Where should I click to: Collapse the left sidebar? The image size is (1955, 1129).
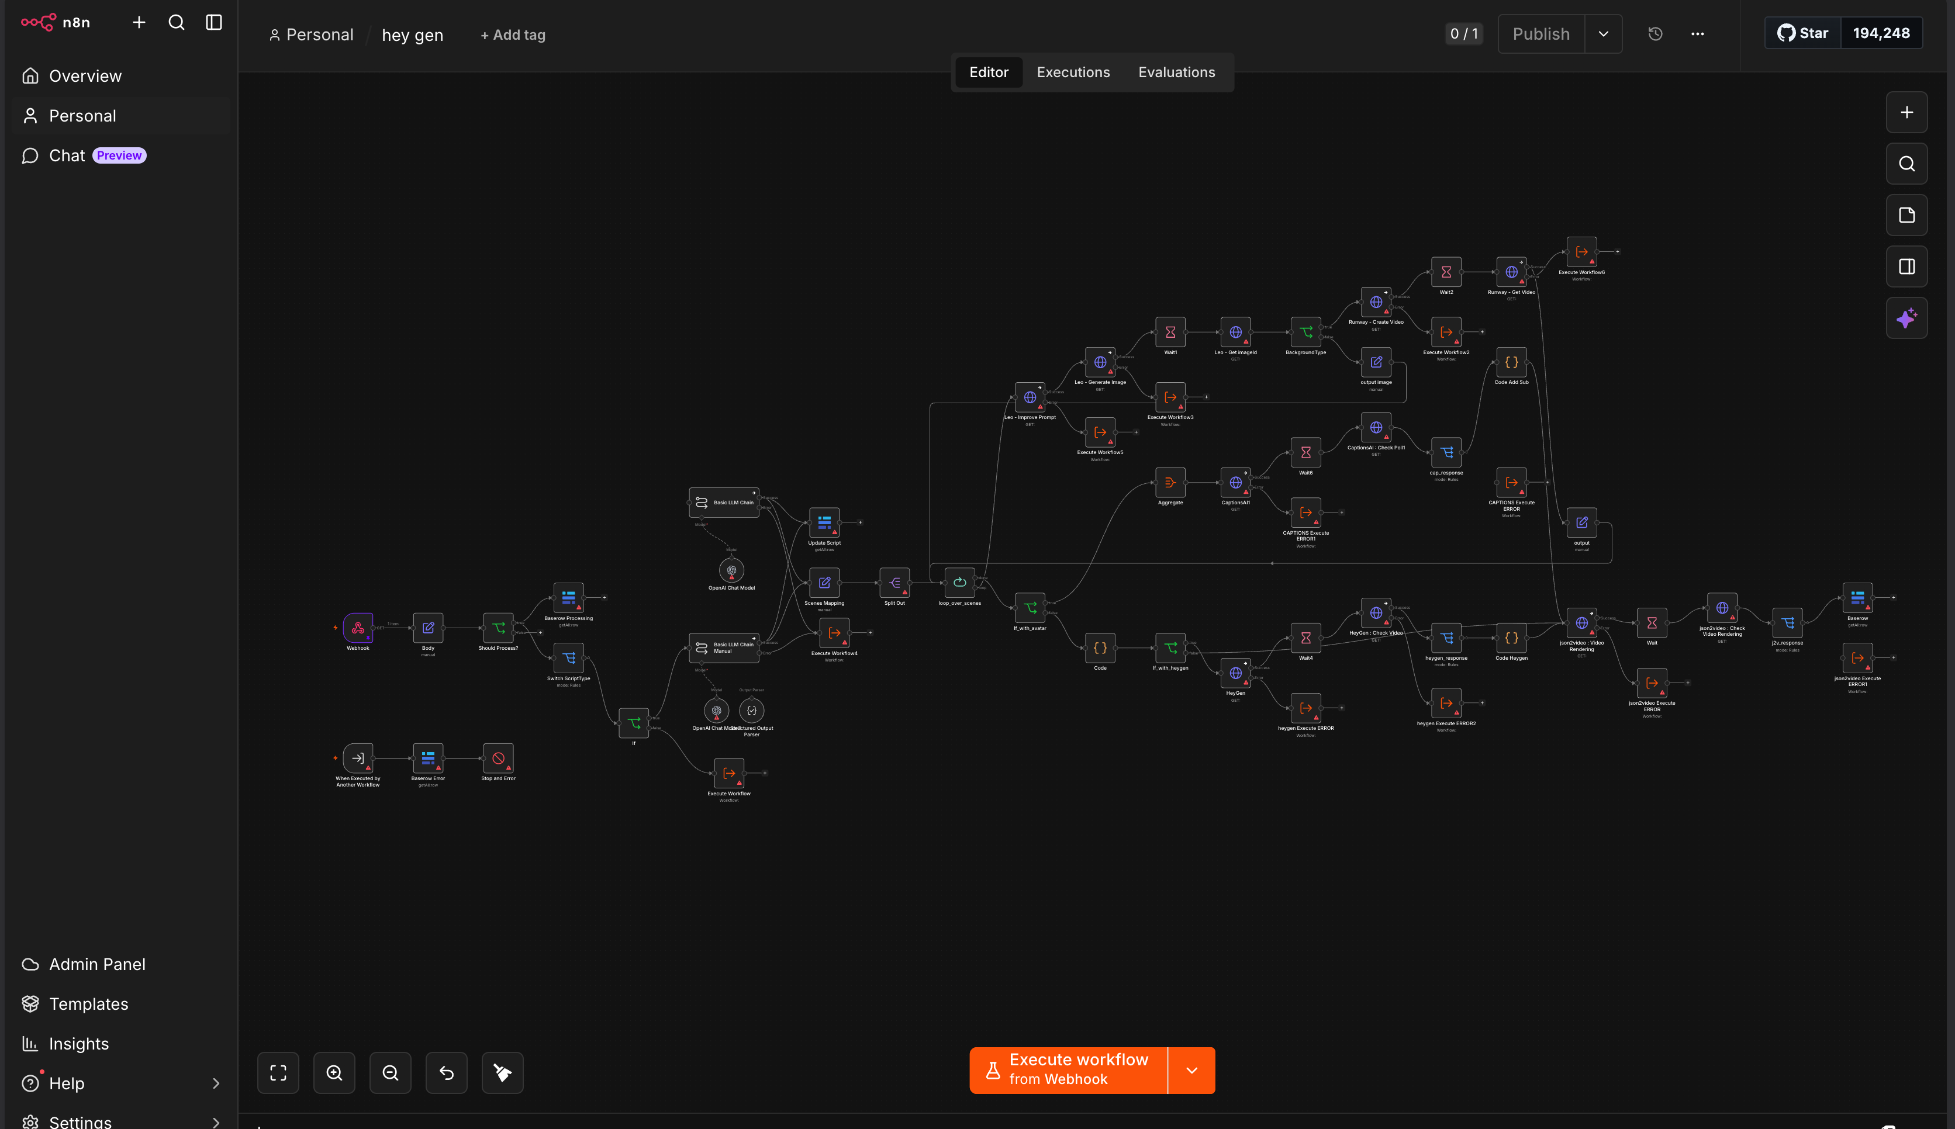[x=214, y=22]
